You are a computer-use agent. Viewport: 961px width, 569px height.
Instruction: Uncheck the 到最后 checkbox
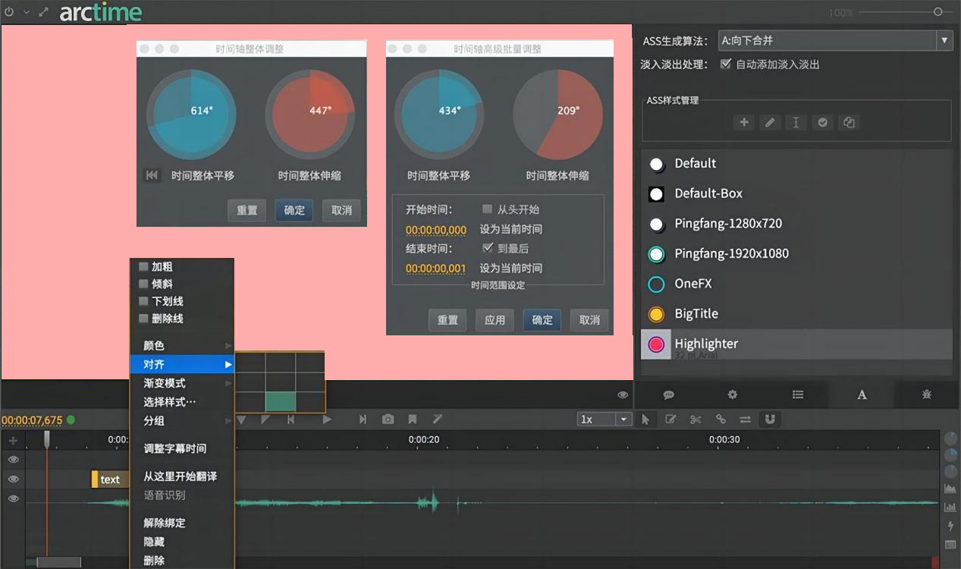[488, 248]
